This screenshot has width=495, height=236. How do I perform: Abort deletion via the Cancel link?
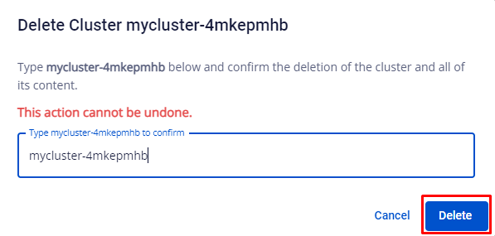point(392,215)
